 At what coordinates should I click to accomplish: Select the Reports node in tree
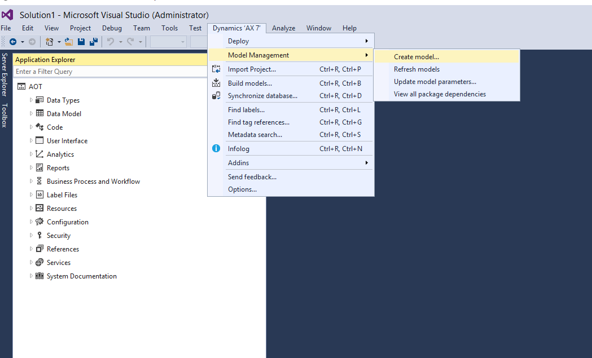[58, 168]
